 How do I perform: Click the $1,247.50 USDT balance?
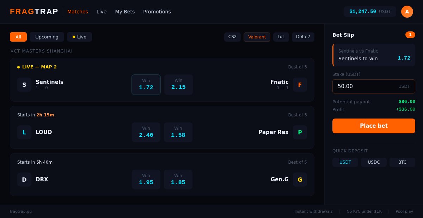pos(370,12)
